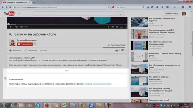Open Как объединять ярлыки на почте gmail

[x=165, y=66]
